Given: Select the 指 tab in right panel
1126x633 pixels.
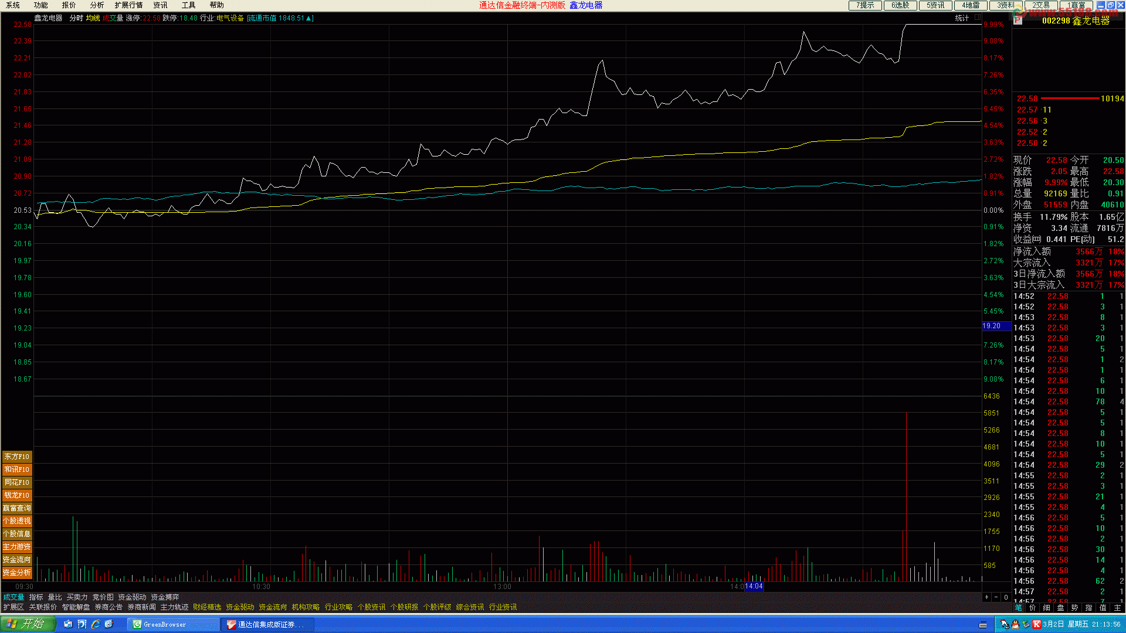Looking at the screenshot, I should coord(1089,608).
